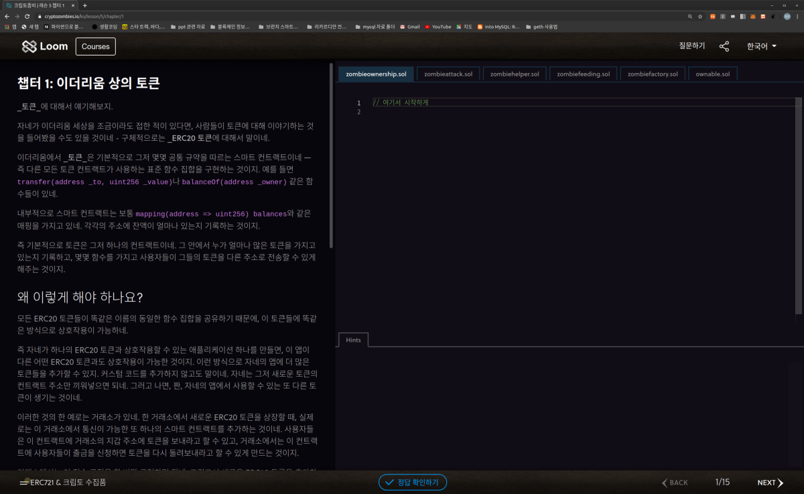Open lesson menu ERC721 & 크립토 수집품
Viewport: 804px width, 494px height.
63,482
